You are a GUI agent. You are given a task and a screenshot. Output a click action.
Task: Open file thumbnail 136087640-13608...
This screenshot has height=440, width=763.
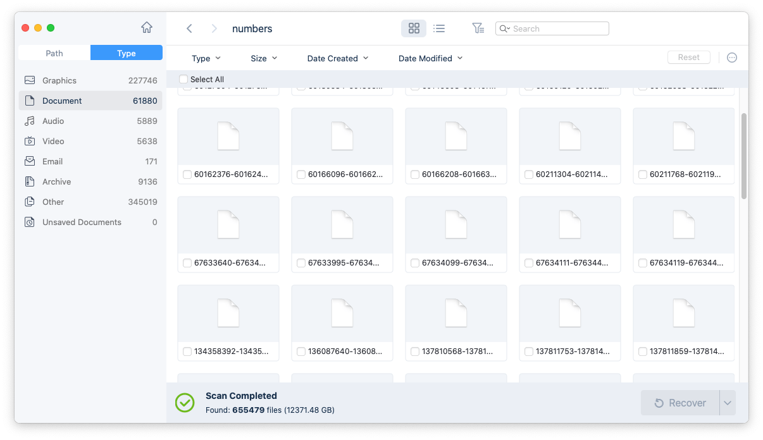tap(342, 314)
